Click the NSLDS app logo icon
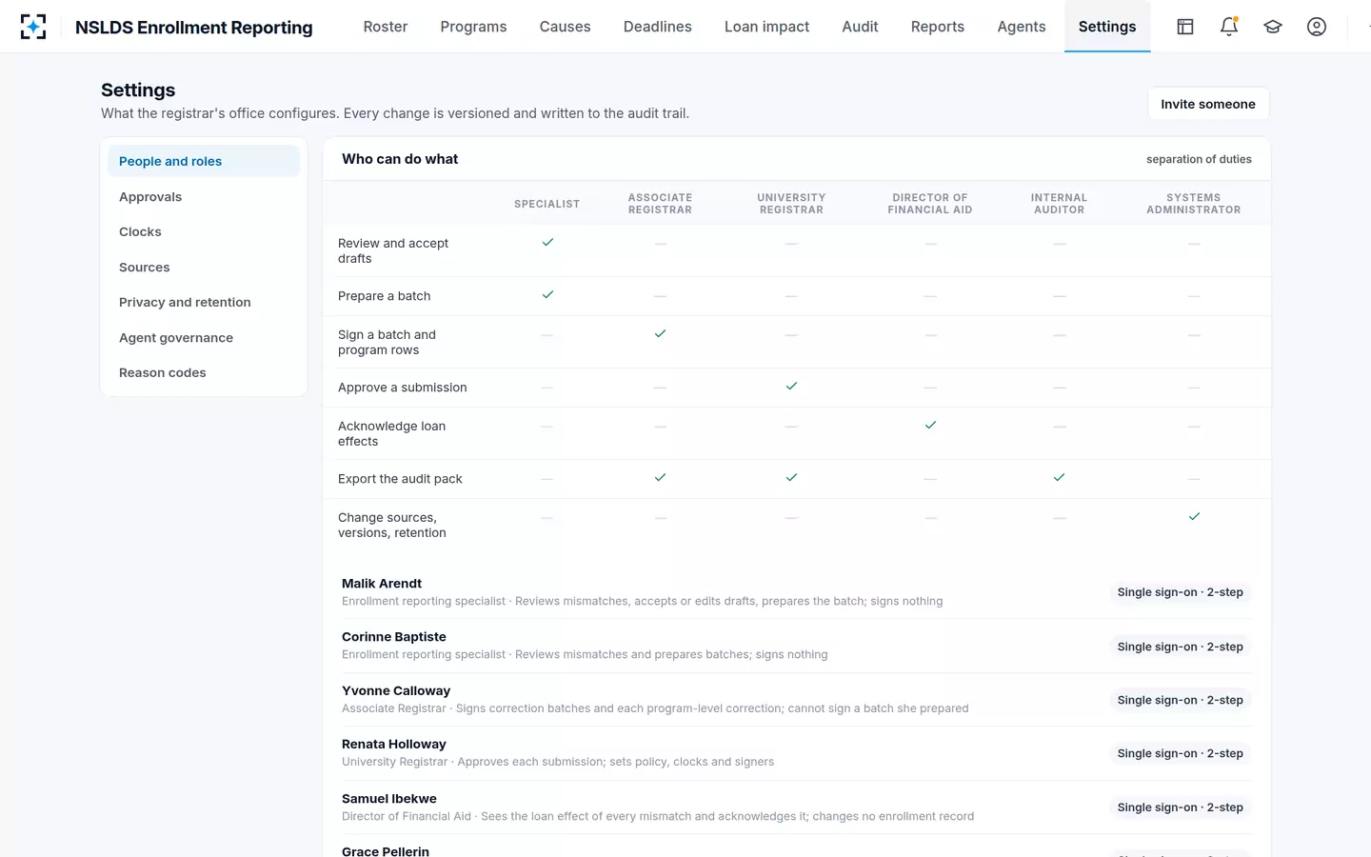The height and width of the screenshot is (857, 1371). point(33,27)
